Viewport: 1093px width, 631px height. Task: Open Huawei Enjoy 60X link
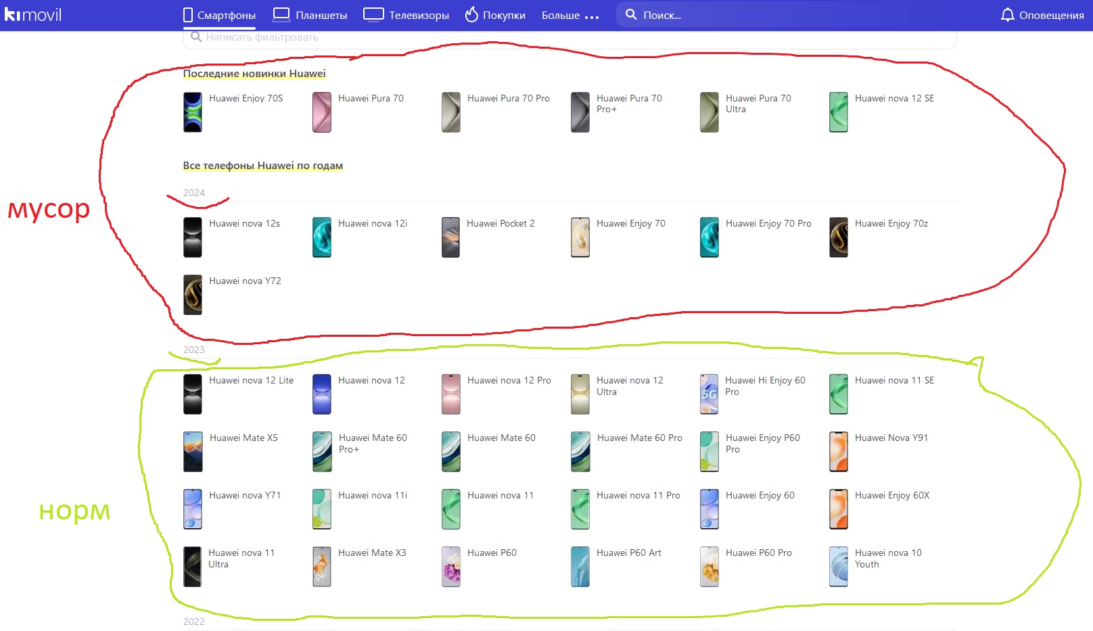tap(892, 495)
